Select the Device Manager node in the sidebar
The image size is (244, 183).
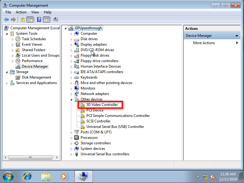34,66
